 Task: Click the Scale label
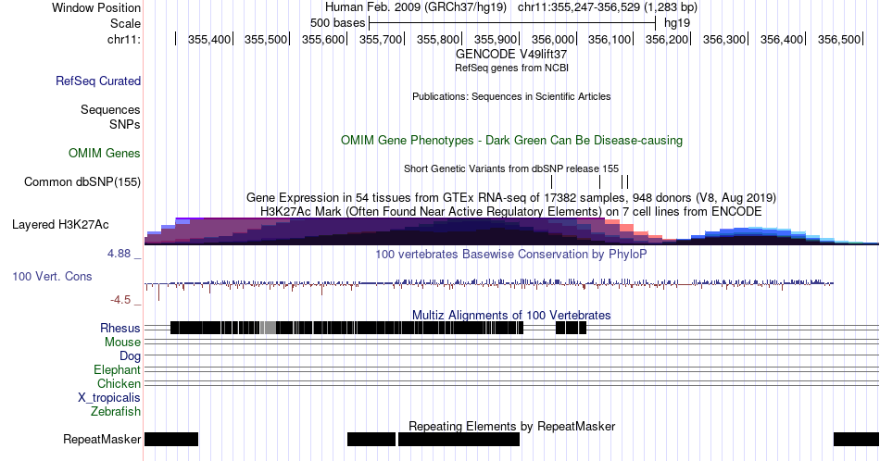(125, 23)
